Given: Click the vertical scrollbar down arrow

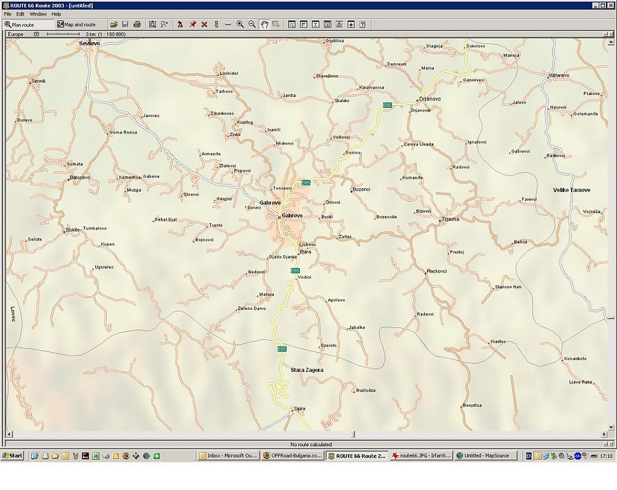Looking at the screenshot, I should click(x=612, y=426).
